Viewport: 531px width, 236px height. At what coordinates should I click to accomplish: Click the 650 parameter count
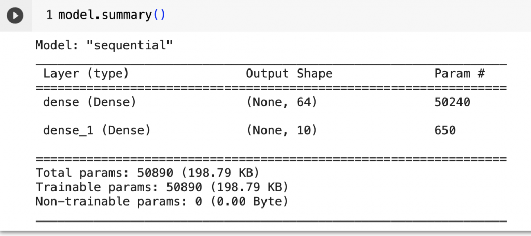tap(445, 130)
